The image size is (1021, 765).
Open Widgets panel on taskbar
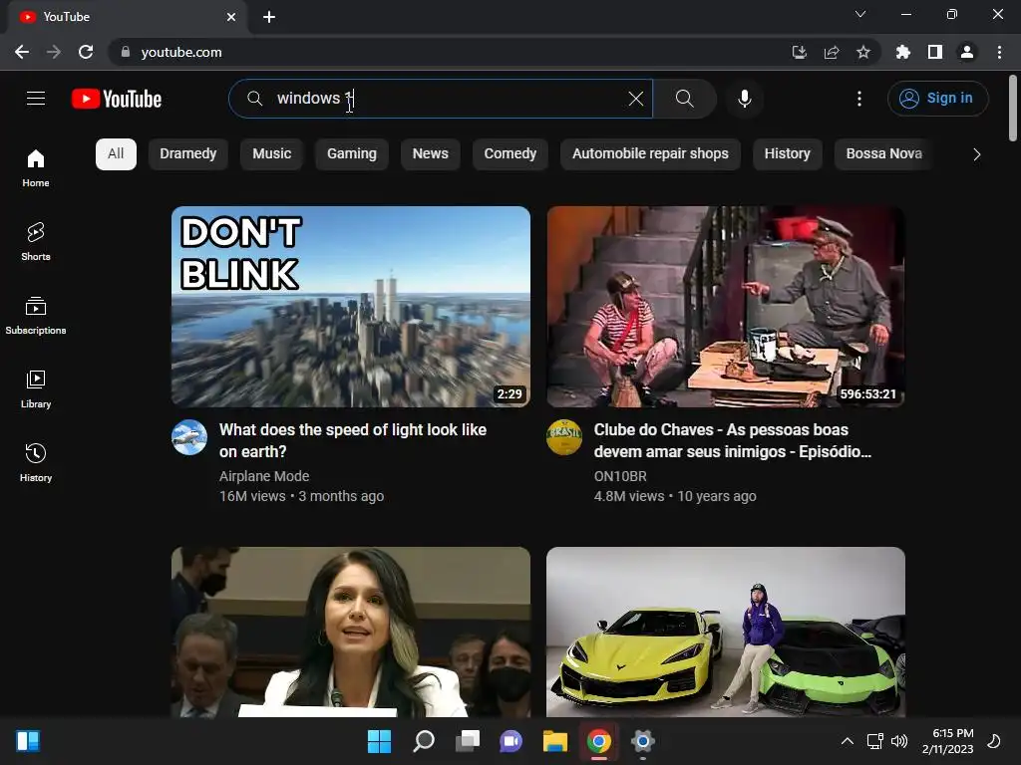[28, 741]
